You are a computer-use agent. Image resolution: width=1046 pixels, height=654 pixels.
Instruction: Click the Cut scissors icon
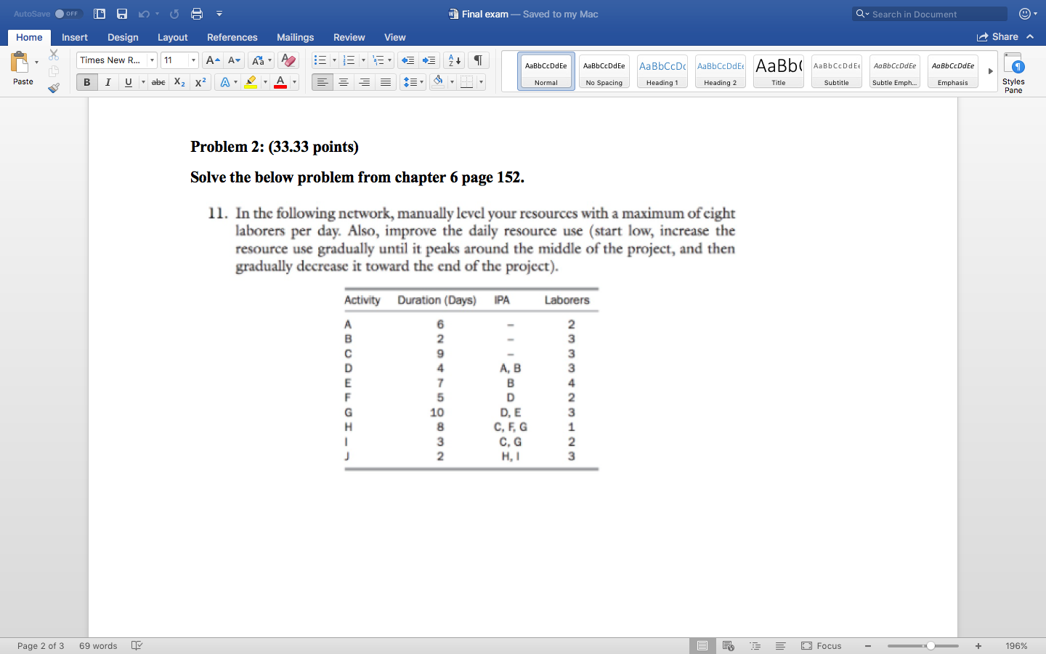pyautogui.click(x=54, y=54)
